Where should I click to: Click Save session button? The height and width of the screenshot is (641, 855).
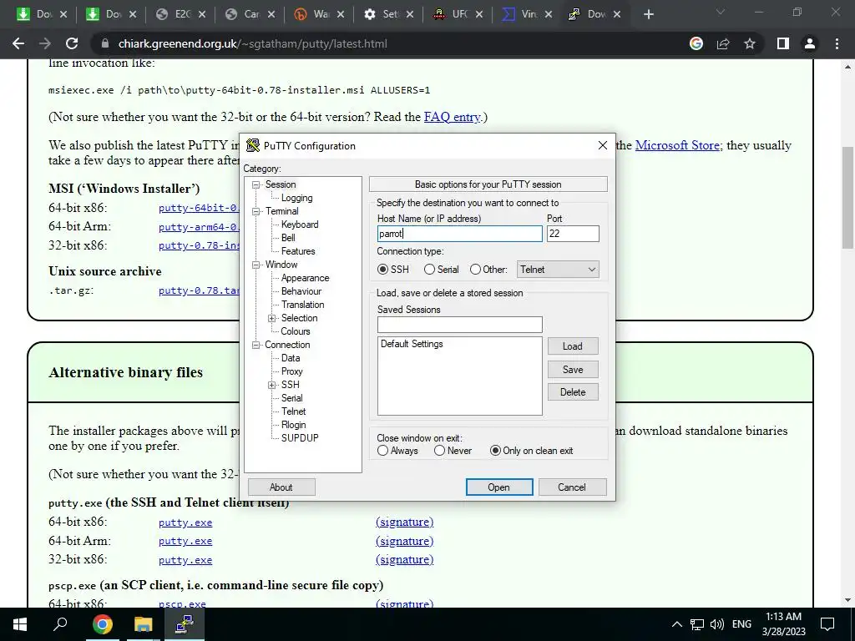click(573, 370)
